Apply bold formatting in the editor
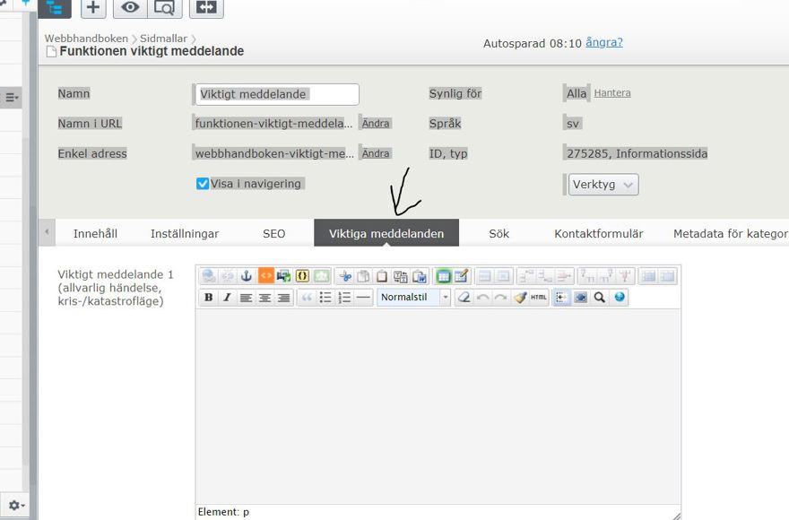This screenshot has width=789, height=520. tap(209, 298)
